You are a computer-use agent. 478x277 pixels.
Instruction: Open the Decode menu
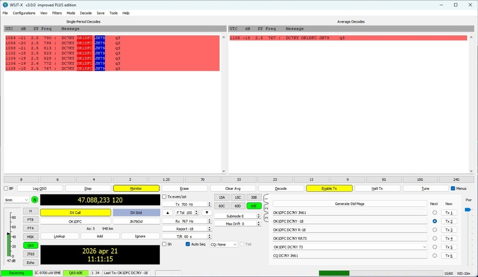click(x=86, y=13)
